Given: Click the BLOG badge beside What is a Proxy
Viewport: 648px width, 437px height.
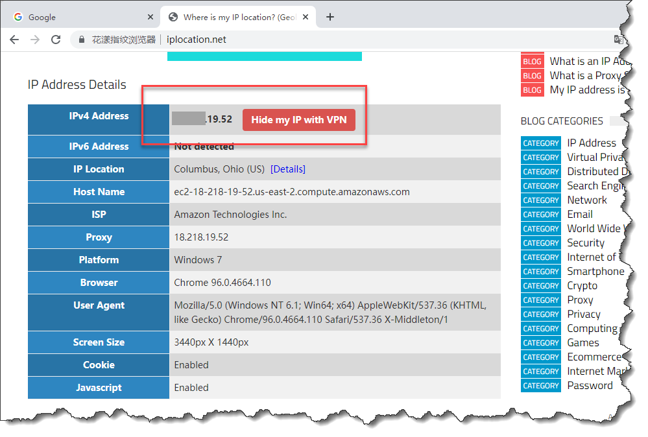Looking at the screenshot, I should coord(532,76).
